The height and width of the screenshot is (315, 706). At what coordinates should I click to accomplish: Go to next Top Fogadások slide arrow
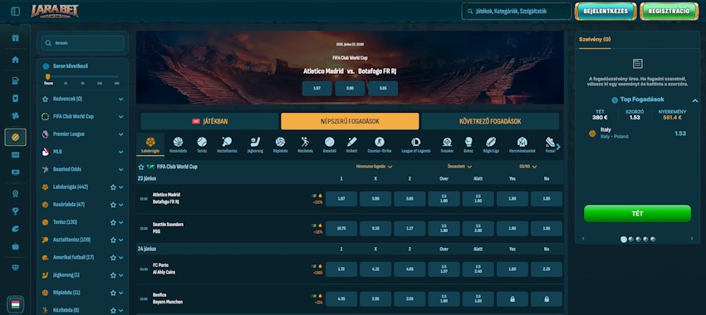click(x=692, y=239)
